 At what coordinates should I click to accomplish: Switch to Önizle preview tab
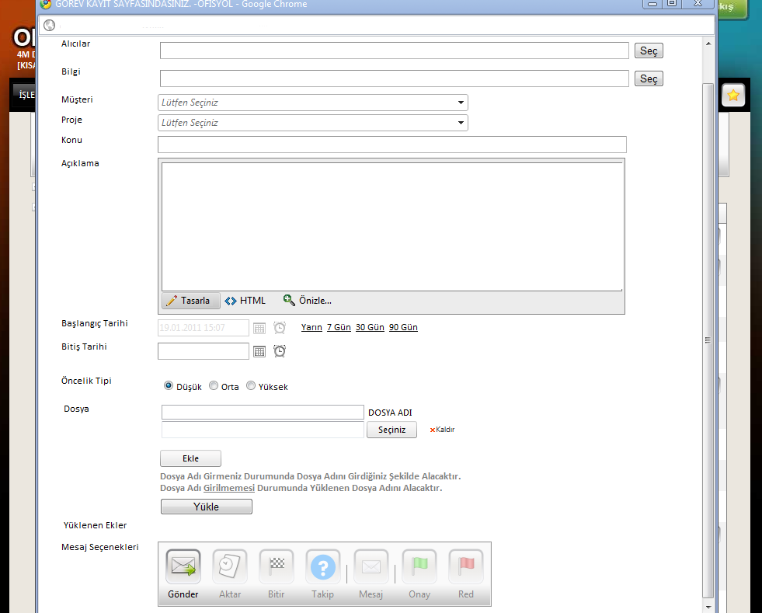pos(308,301)
